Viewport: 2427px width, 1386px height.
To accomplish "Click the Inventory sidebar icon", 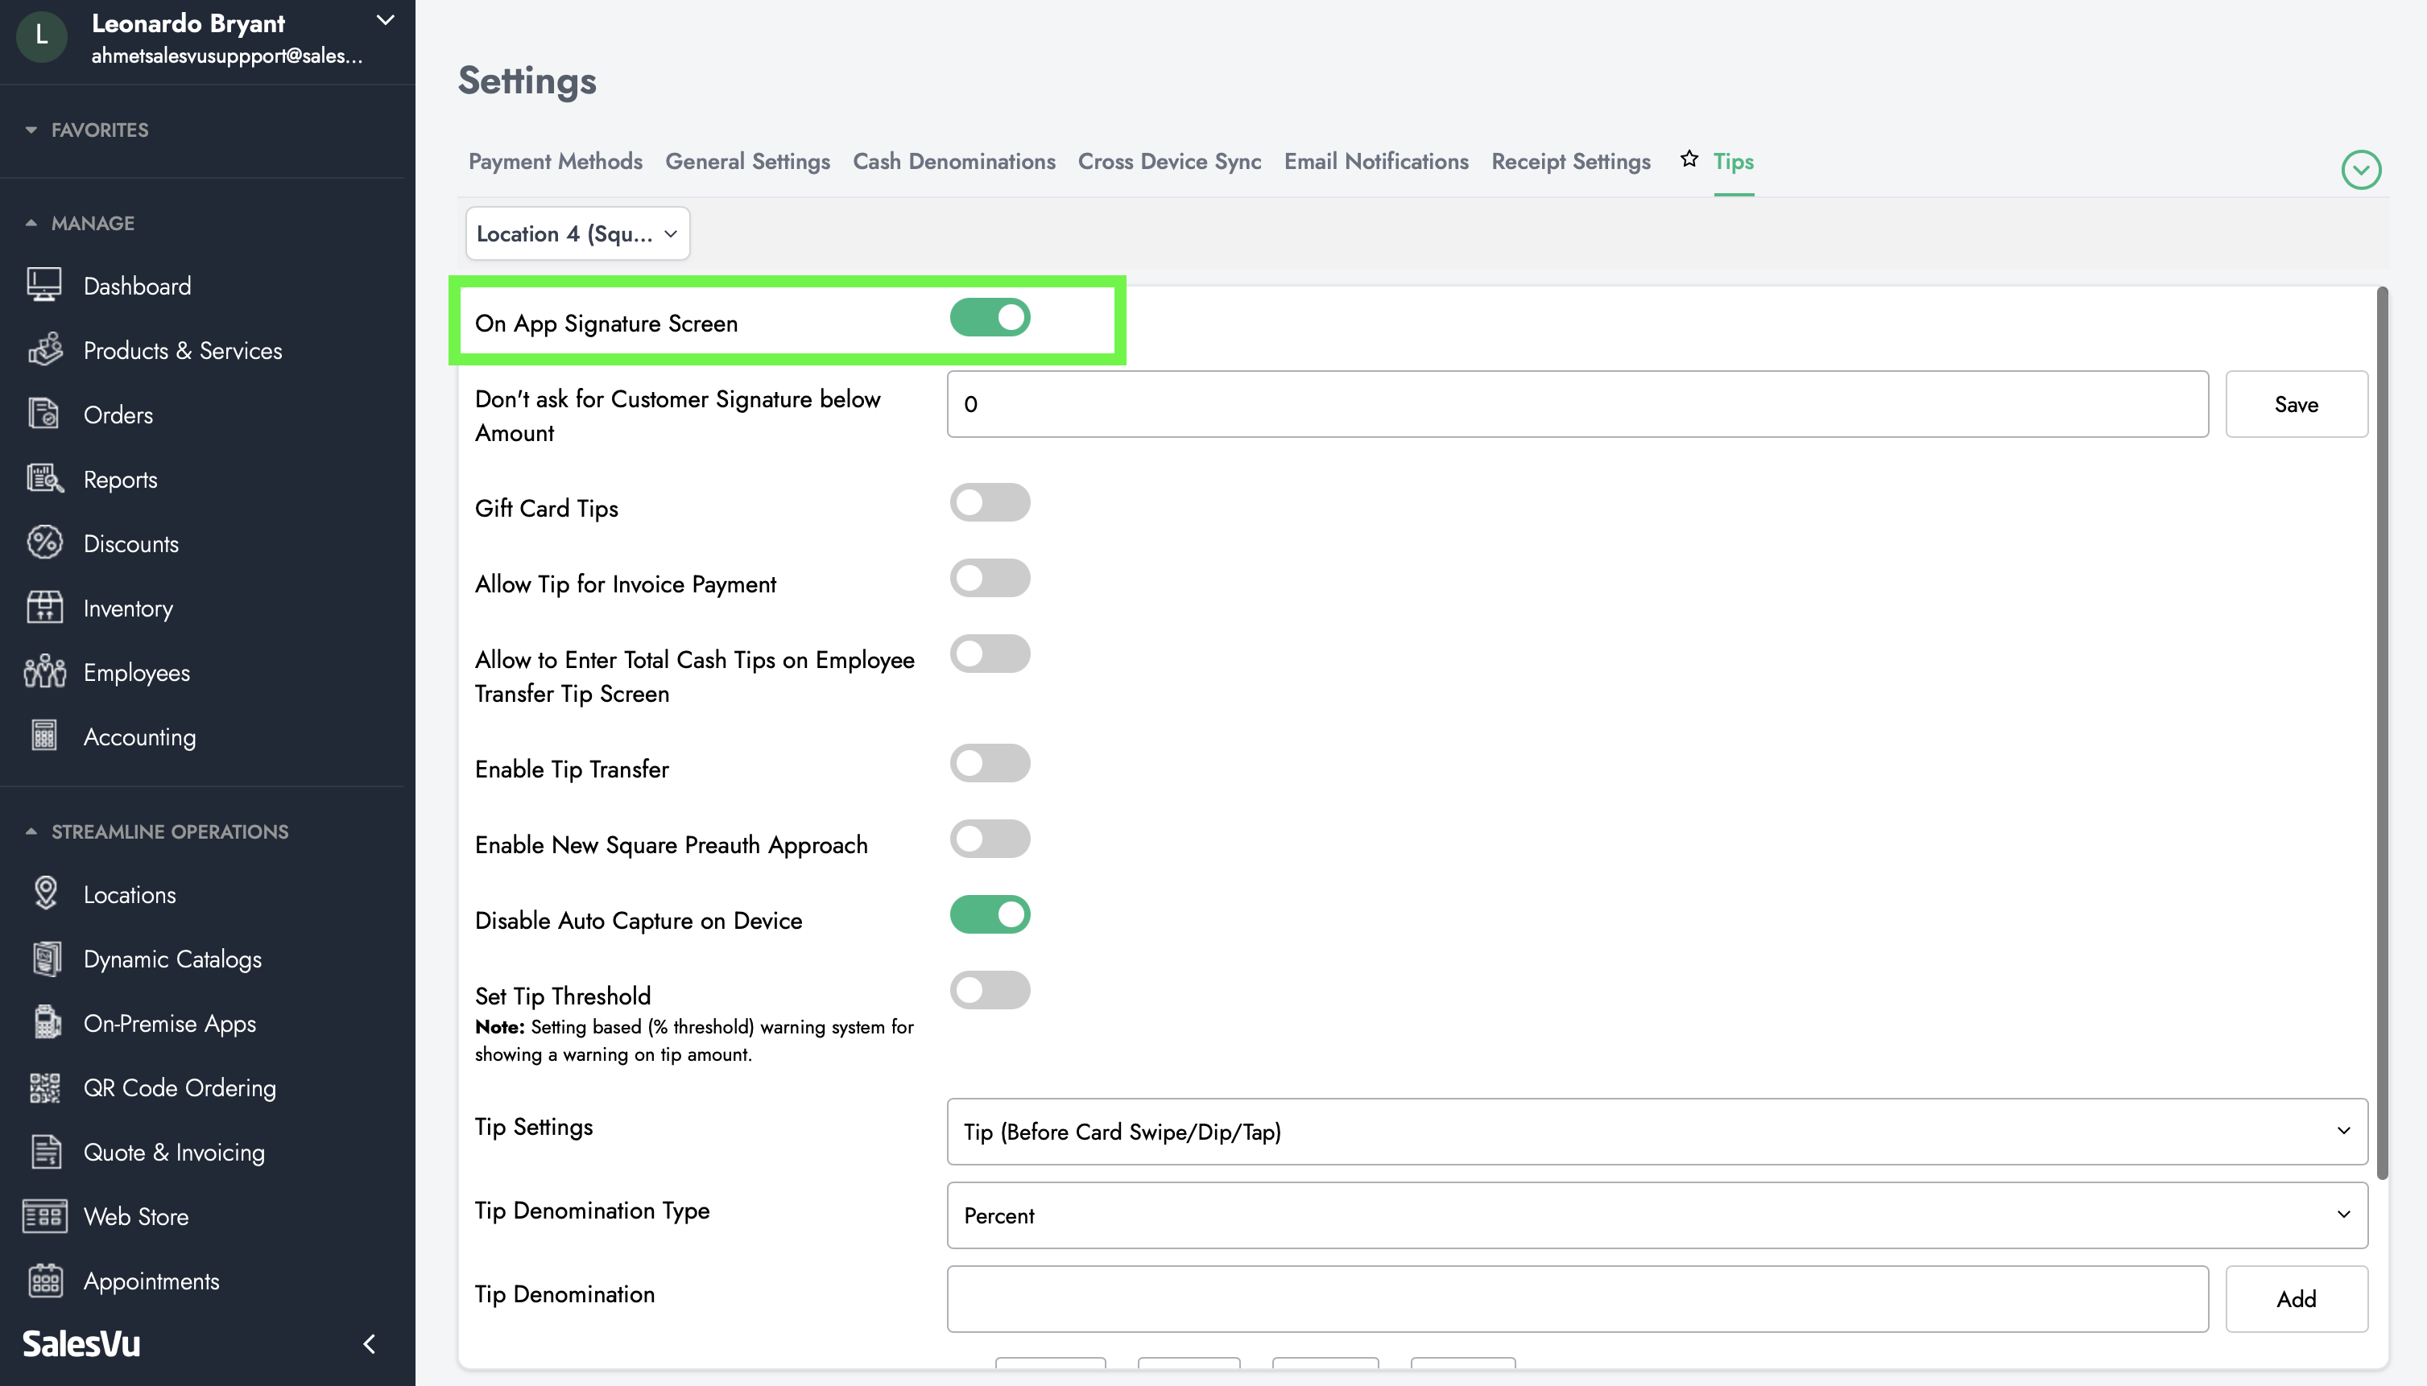I will coord(43,608).
